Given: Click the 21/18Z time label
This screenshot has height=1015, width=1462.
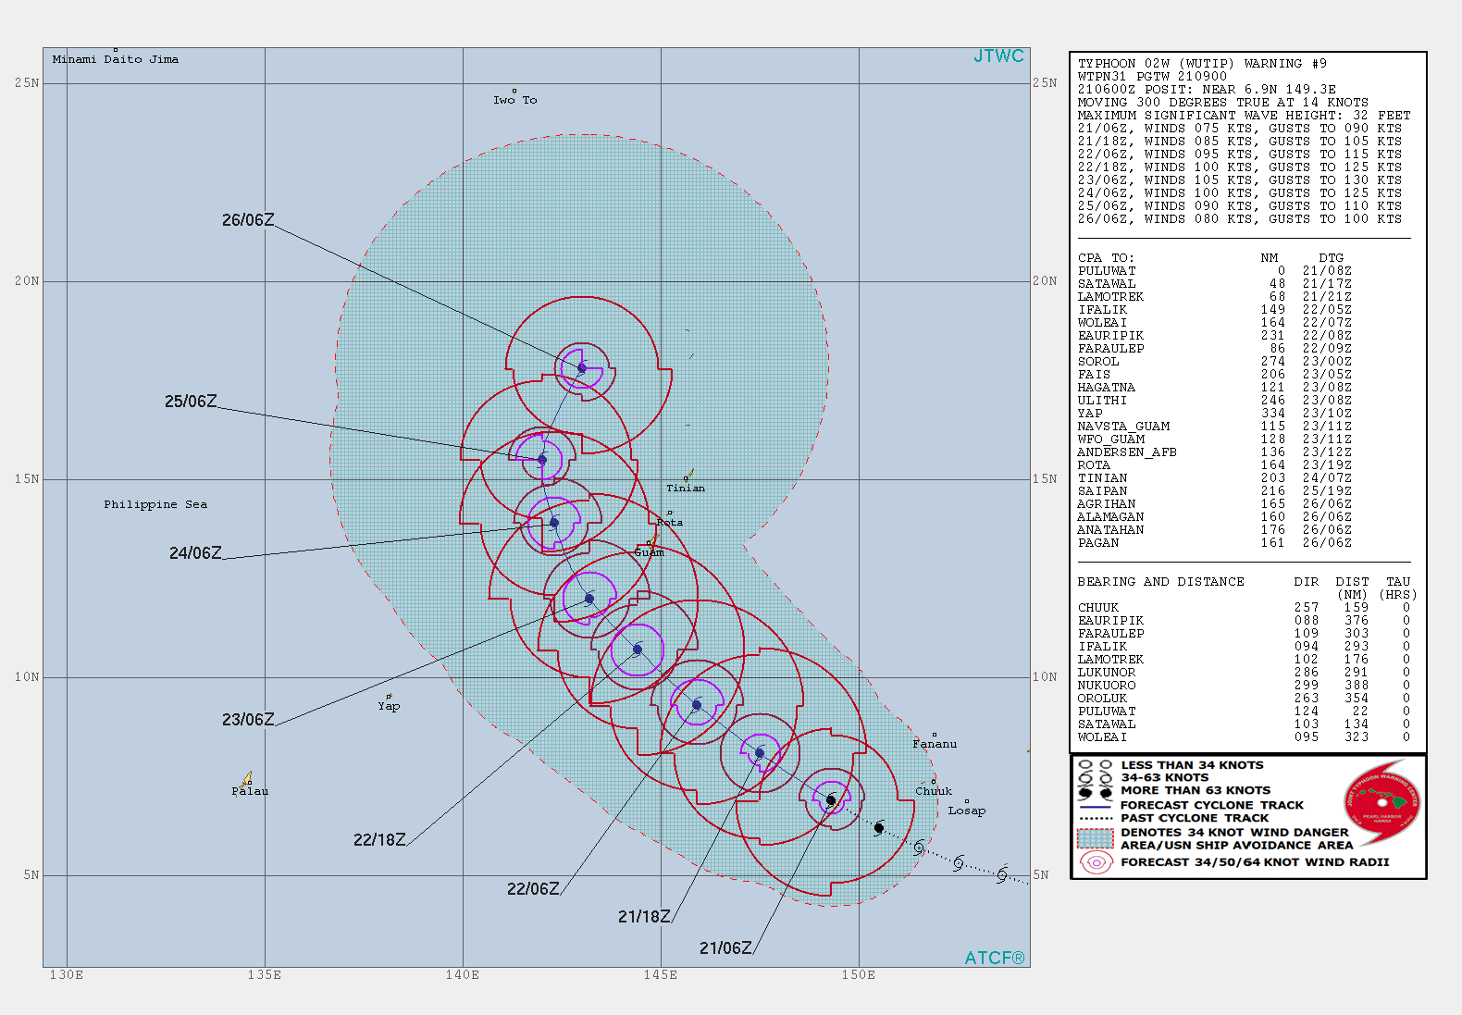Looking at the screenshot, I should (x=644, y=917).
